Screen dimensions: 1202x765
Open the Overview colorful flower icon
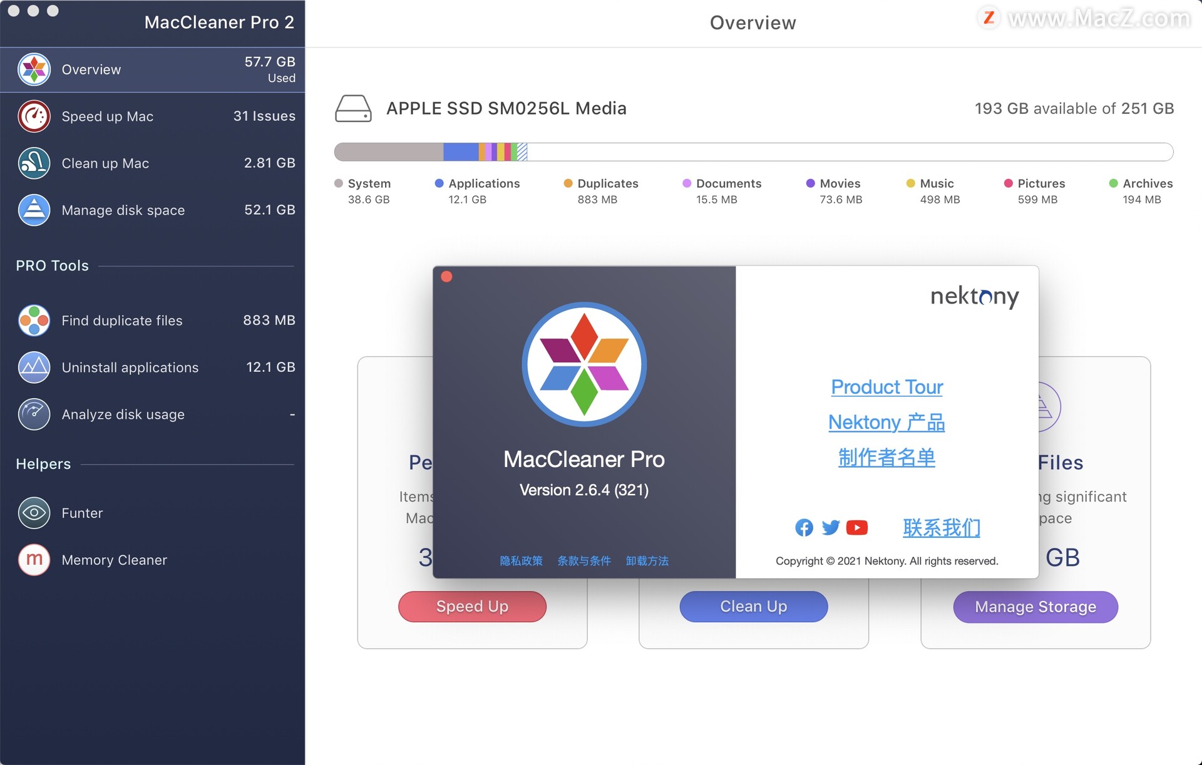pos(34,69)
